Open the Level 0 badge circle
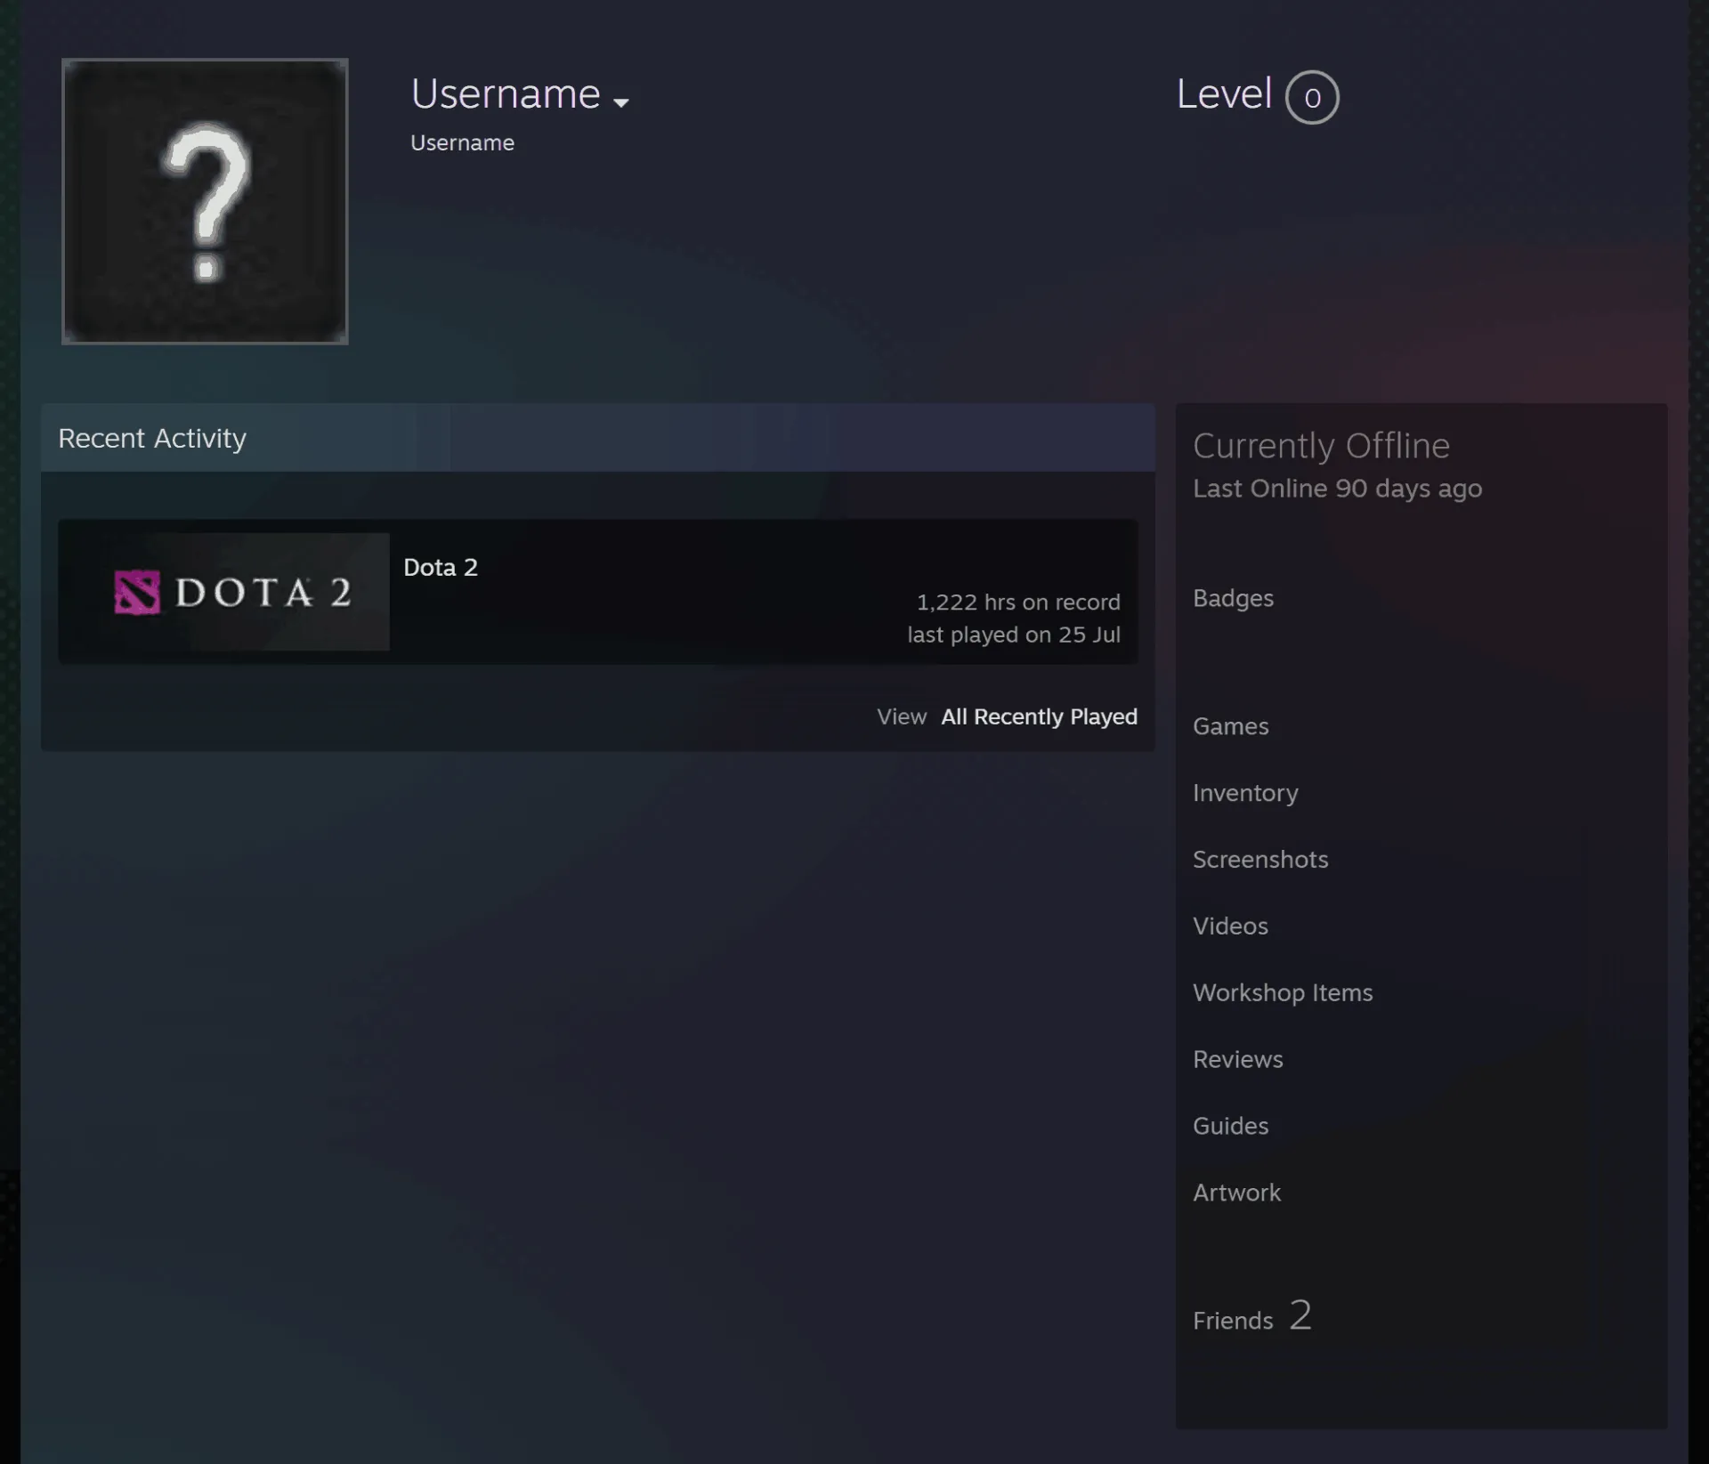 tap(1312, 97)
